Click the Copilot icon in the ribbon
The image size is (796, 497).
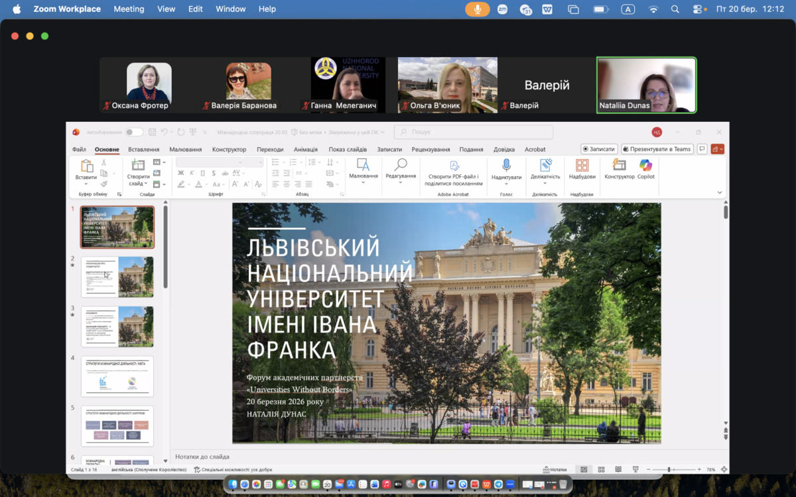coord(645,166)
